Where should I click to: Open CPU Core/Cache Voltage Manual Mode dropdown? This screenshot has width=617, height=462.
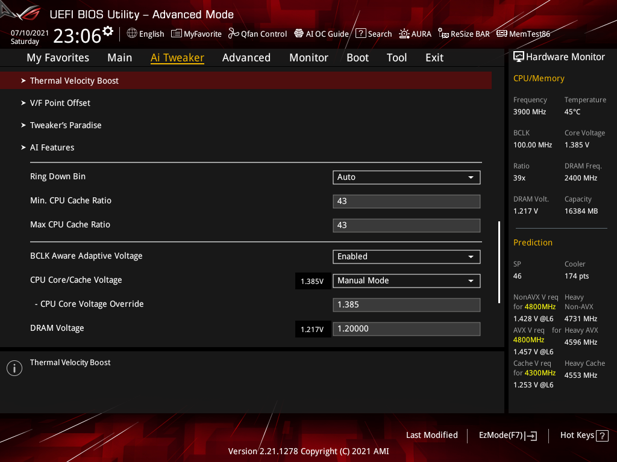(x=407, y=280)
